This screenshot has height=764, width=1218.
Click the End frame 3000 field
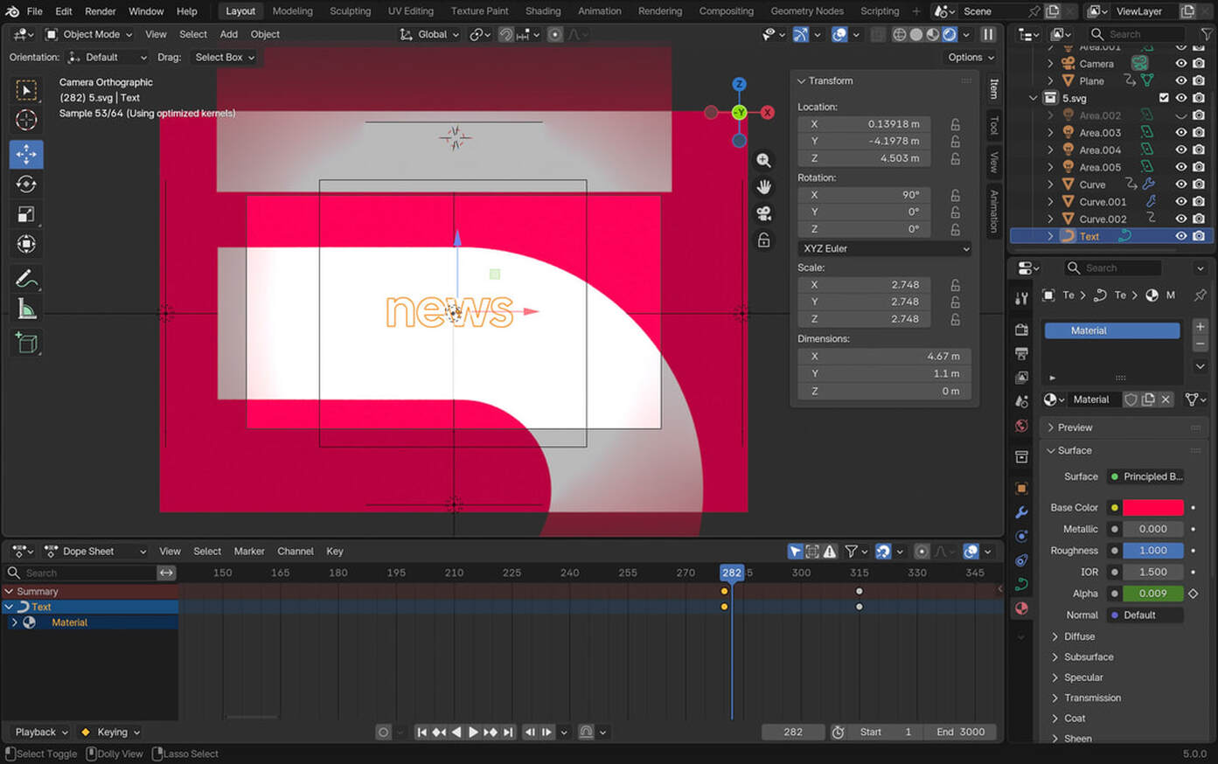[x=960, y=732]
